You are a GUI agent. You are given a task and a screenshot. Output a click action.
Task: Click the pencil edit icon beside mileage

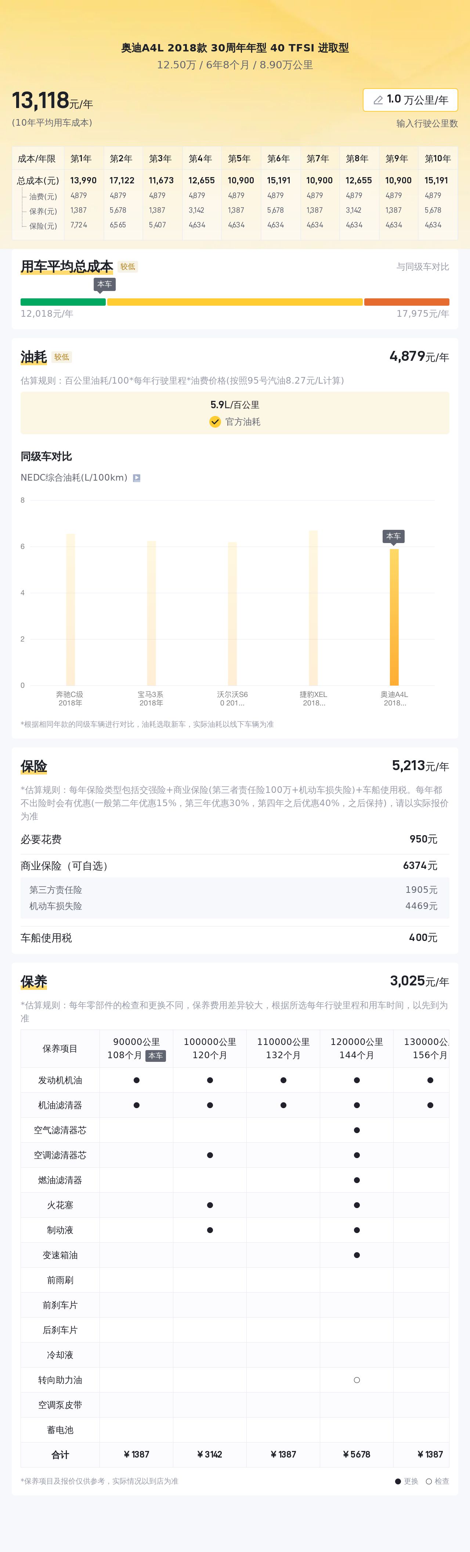[x=378, y=100]
